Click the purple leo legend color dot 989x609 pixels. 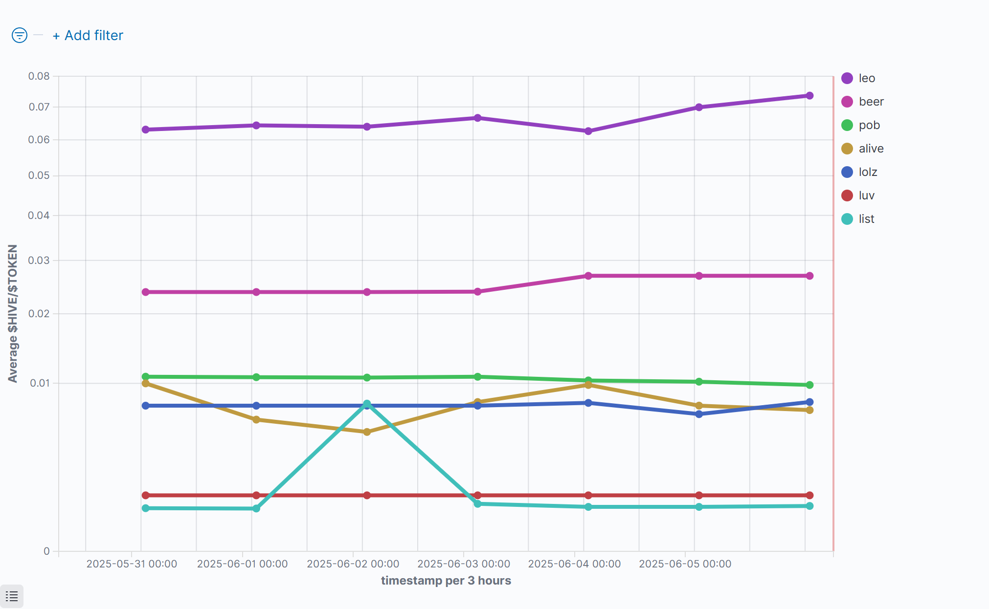(847, 78)
